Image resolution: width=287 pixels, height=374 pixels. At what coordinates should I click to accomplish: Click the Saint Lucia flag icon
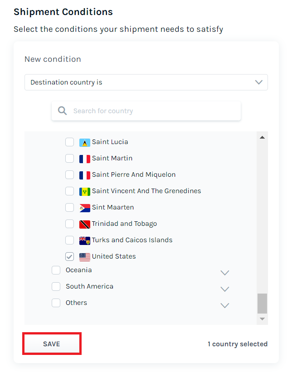click(84, 142)
